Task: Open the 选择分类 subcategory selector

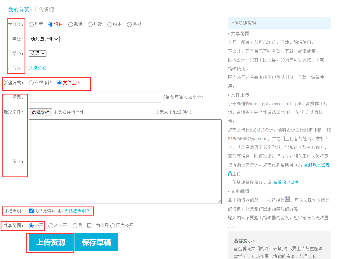Action: point(37,68)
